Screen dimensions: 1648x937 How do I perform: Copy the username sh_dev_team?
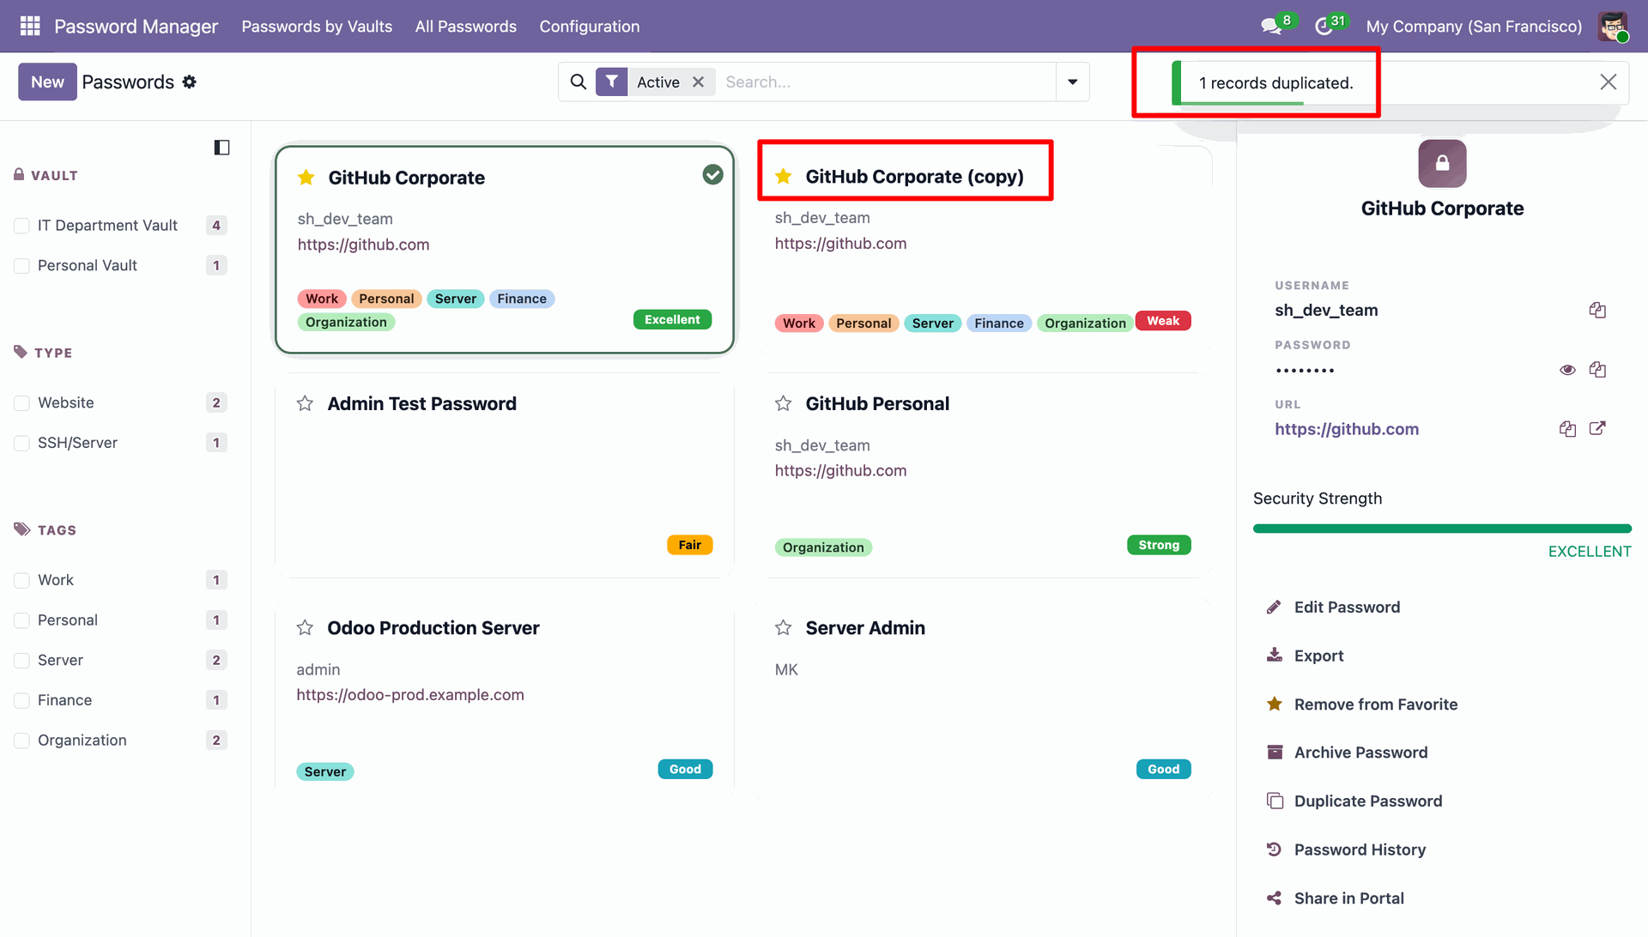[1597, 310]
